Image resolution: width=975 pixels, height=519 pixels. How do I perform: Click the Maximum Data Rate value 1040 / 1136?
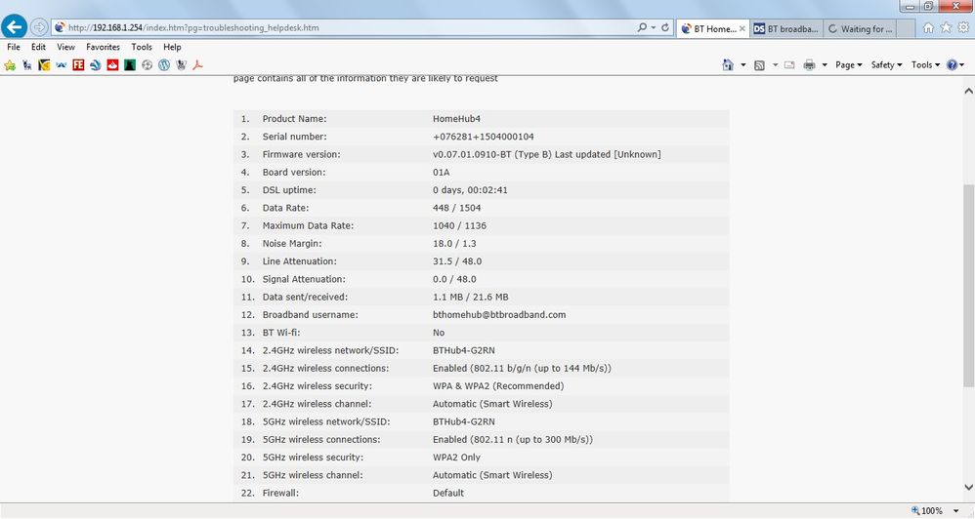[x=459, y=225]
